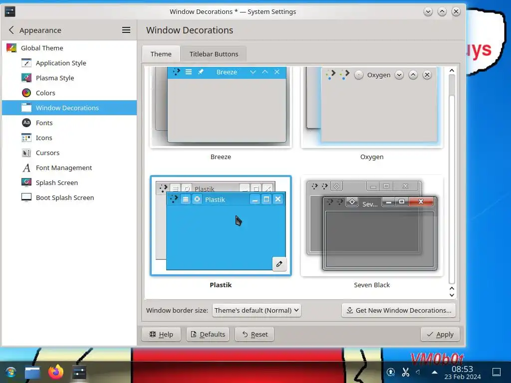The width and height of the screenshot is (511, 383).
Task: Click the theme list scroll down arrow
Action: (452, 295)
